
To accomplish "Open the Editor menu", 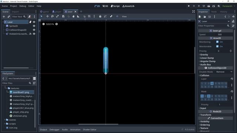I will point(31,6).
